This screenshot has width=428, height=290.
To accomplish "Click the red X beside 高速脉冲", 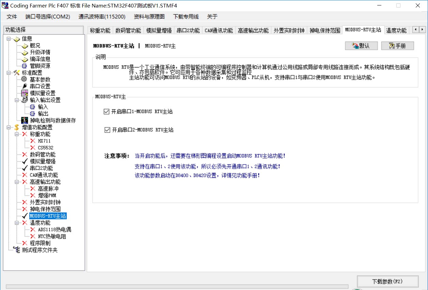I will pyautogui.click(x=33, y=189).
